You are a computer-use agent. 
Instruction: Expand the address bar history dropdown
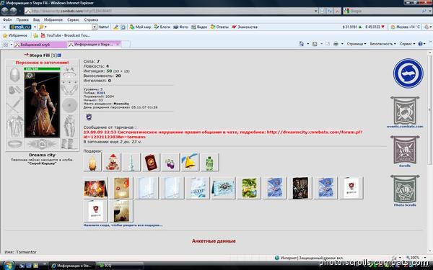click(x=316, y=11)
